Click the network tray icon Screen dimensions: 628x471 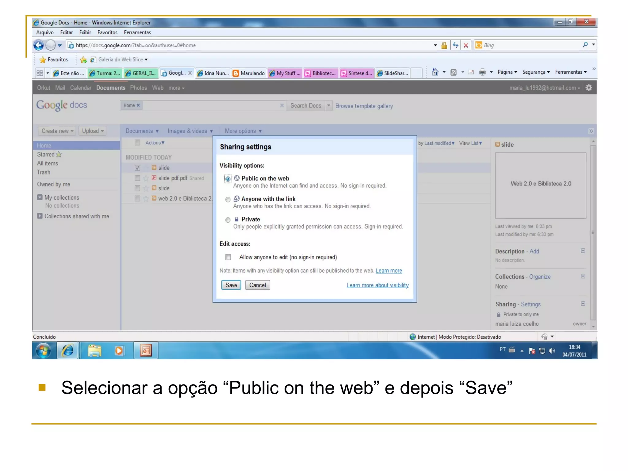[x=542, y=351]
